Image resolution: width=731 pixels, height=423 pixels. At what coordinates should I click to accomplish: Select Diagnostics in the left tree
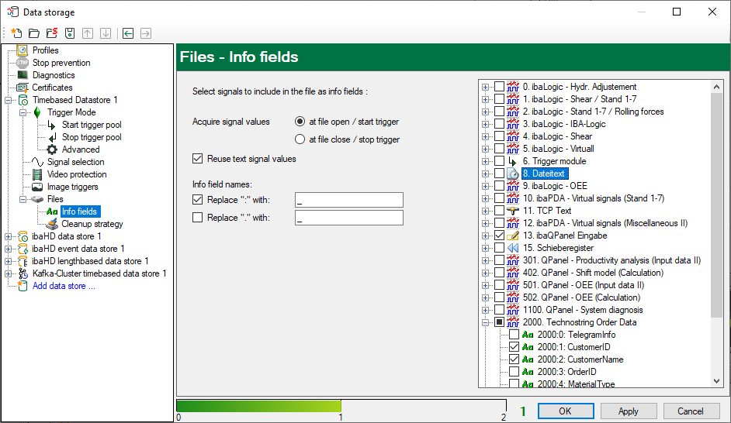click(x=54, y=75)
